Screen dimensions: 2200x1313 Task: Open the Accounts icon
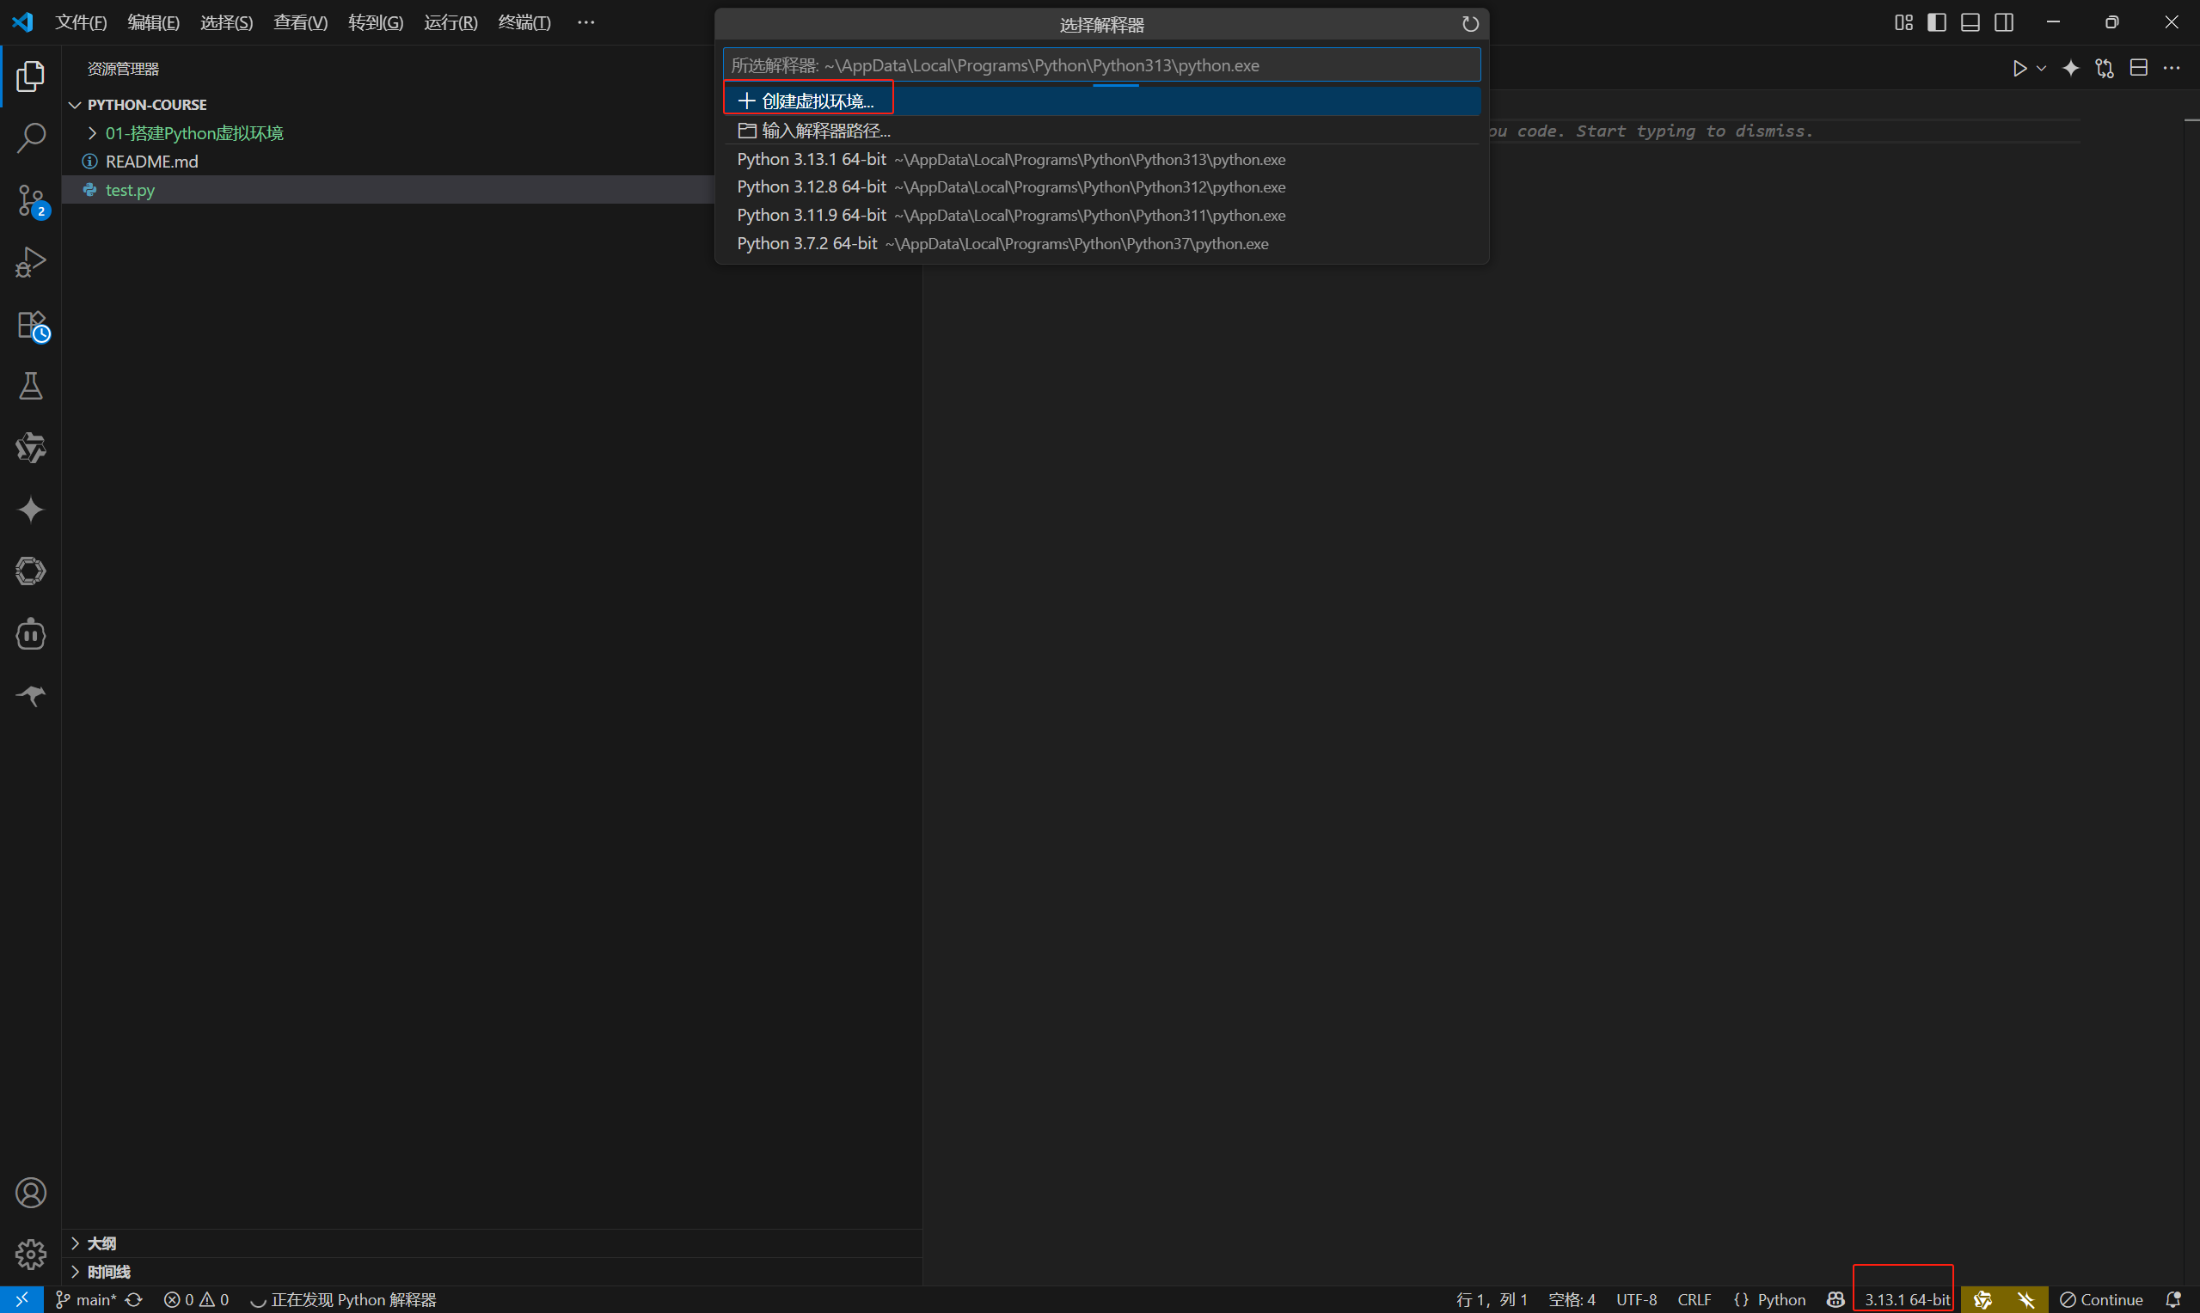(31, 1193)
